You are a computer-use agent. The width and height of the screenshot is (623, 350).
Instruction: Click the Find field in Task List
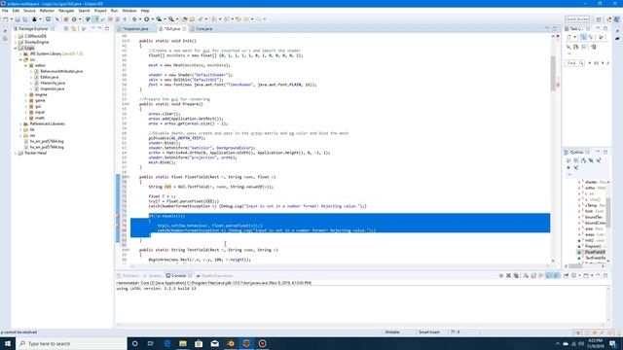point(574,63)
